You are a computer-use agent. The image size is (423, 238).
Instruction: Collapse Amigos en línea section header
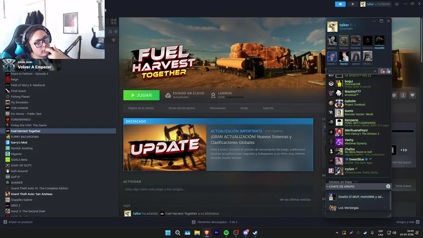tap(343, 182)
